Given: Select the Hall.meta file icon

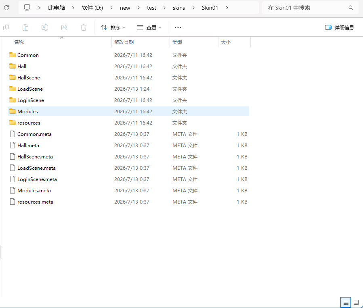Looking at the screenshot, I should [13, 146].
